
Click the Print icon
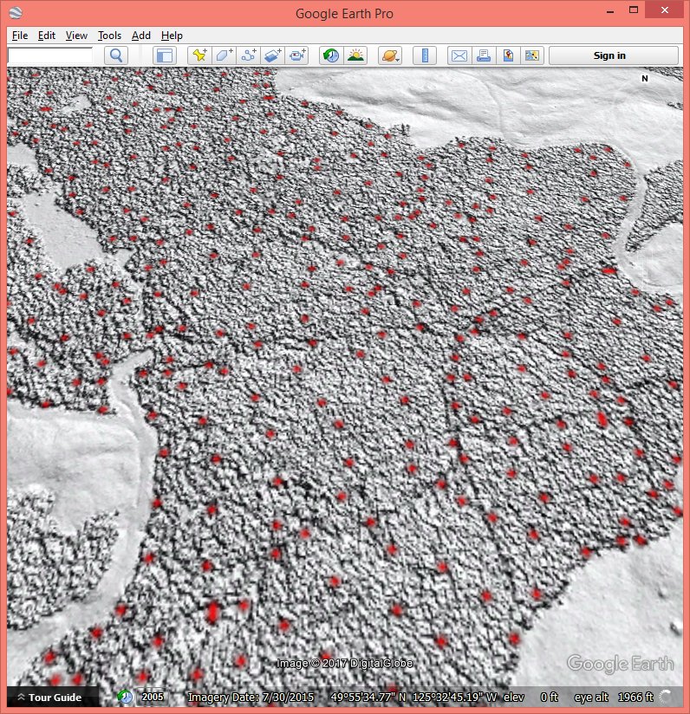pos(484,55)
